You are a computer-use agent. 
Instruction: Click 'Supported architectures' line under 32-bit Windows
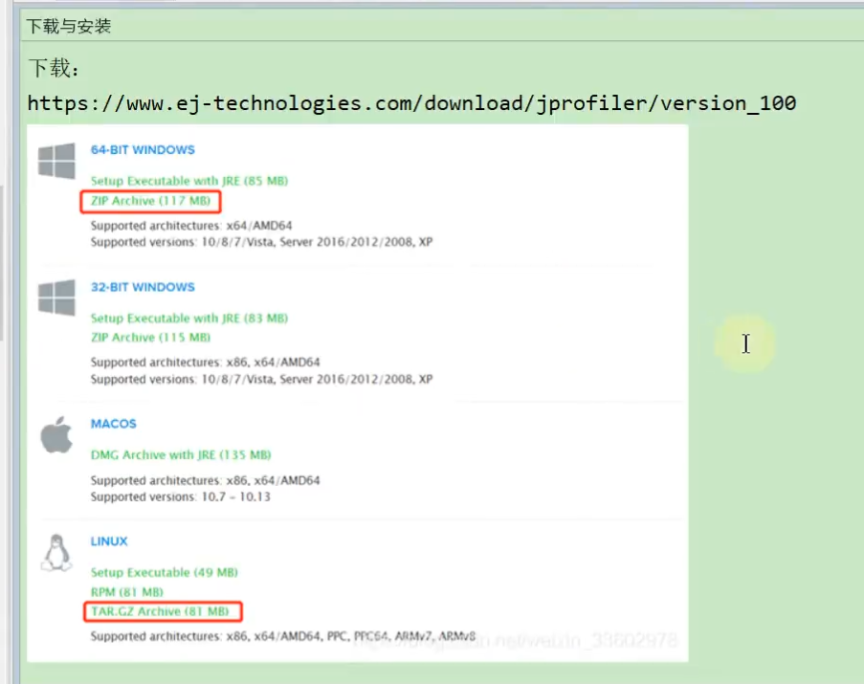(x=205, y=362)
